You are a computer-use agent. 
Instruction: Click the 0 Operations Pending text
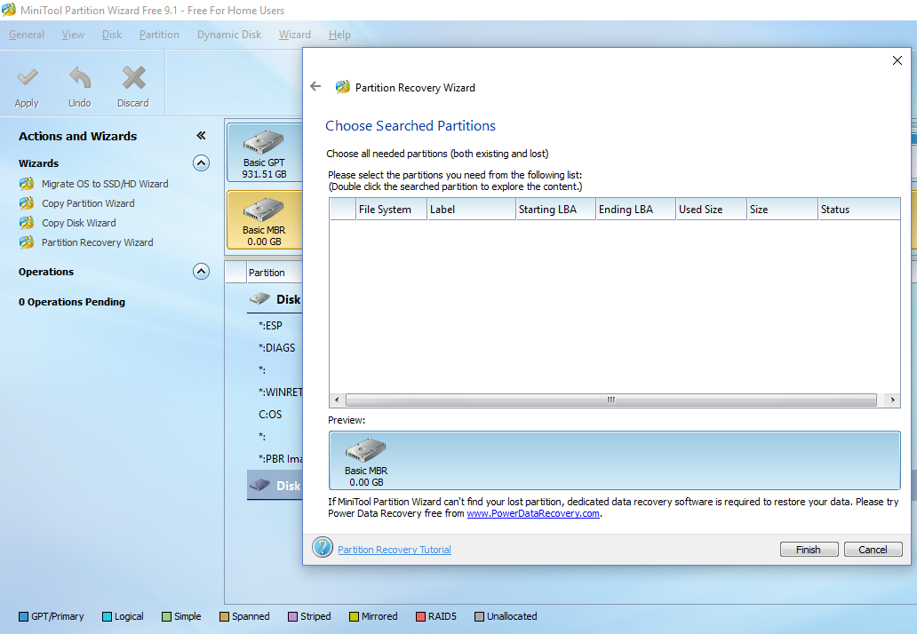click(72, 302)
